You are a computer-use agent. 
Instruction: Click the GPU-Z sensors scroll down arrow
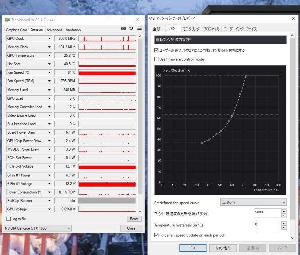(x=140, y=212)
